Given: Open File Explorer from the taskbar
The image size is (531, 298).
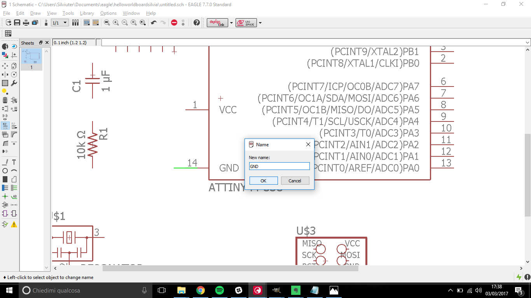Looking at the screenshot, I should point(181,290).
